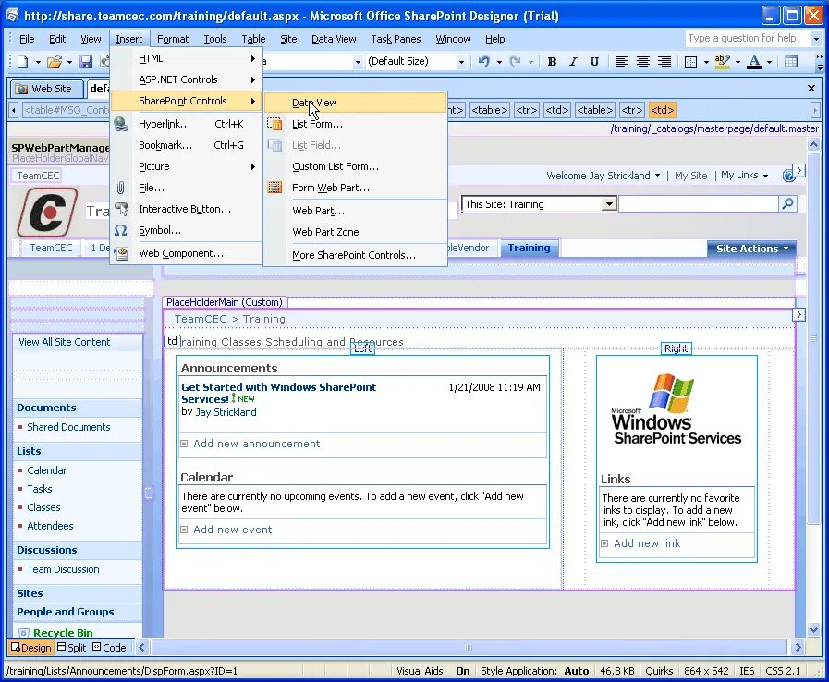829x682 pixels.
Task: Open the font name dropdown arrow
Action: (358, 62)
